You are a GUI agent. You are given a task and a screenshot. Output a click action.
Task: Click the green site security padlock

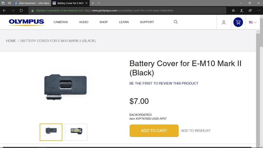point(32,10)
